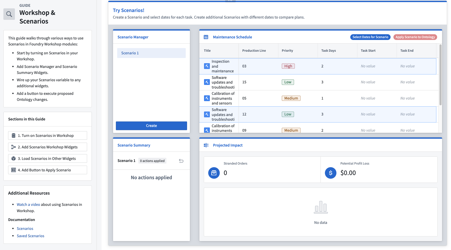Click wrench icon for production line 15 task
Viewport: 451px width, 250px height.
point(207,82)
